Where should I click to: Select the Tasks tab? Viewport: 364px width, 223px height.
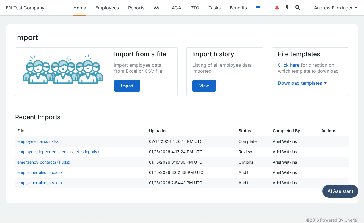point(214,8)
